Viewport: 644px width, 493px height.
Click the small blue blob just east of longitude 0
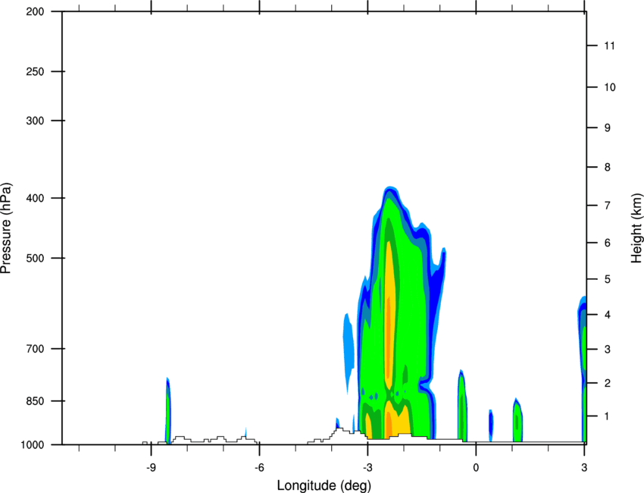tap(490, 425)
